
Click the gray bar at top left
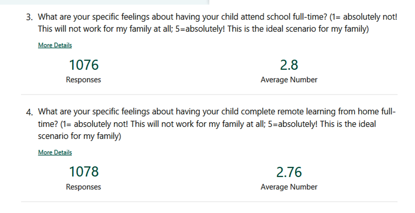pyautogui.click(x=104, y=2)
